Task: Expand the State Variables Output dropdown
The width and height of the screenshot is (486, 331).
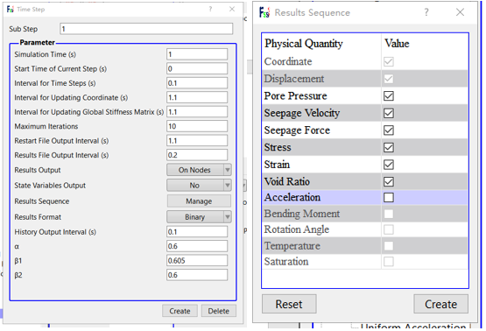Action: (199, 186)
